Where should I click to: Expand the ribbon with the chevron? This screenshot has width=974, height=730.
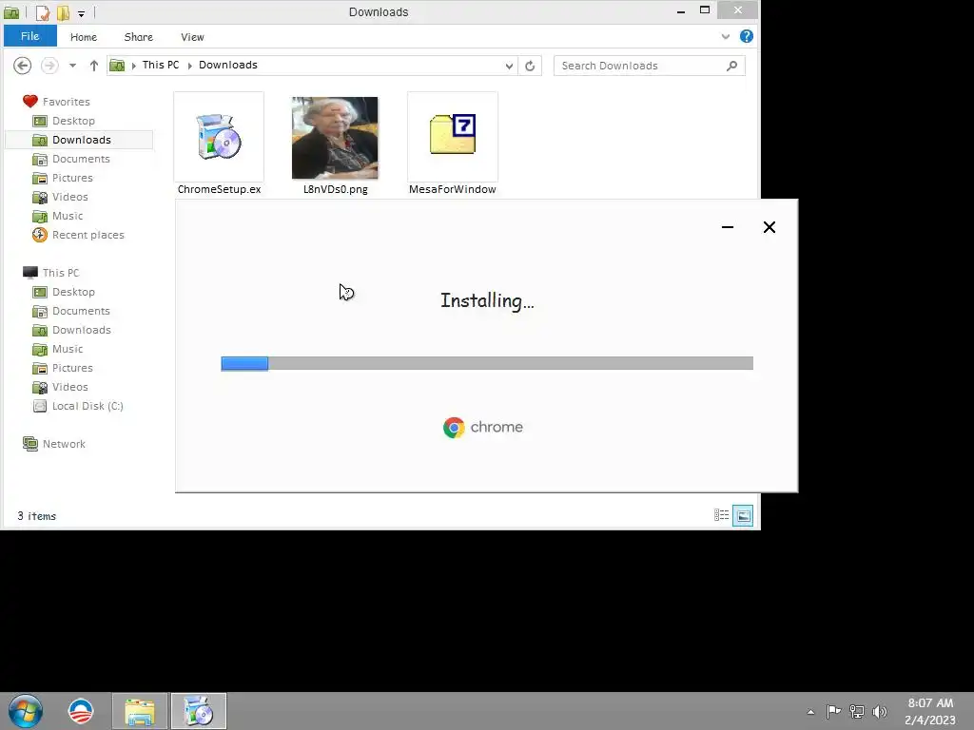725,37
